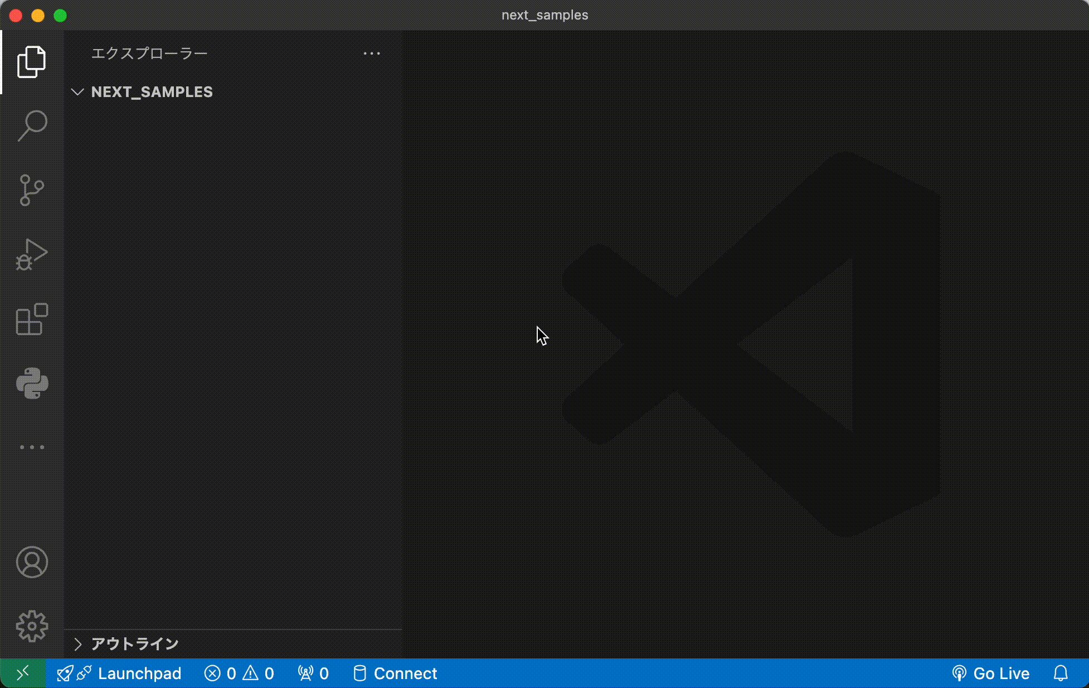The image size is (1089, 688).
Task: Close the window with the red button
Action: 16,16
